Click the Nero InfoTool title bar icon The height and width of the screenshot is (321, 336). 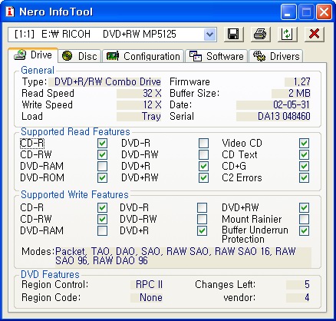pyautogui.click(x=10, y=12)
